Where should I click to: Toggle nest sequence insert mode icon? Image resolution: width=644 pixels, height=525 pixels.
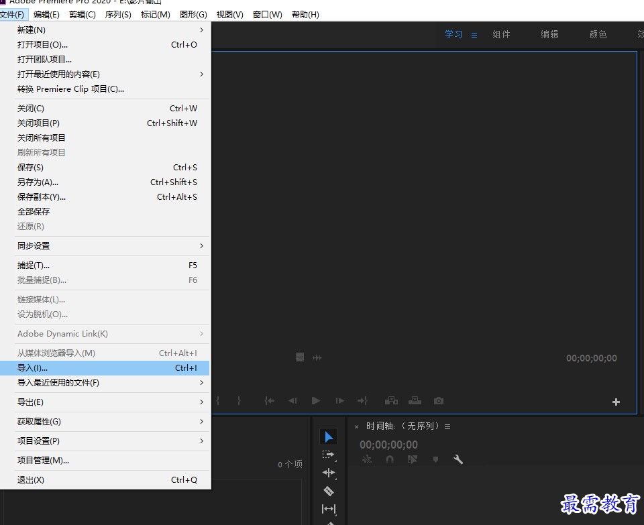pyautogui.click(x=367, y=459)
